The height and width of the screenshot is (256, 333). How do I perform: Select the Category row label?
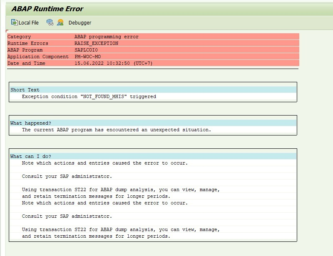coord(19,37)
